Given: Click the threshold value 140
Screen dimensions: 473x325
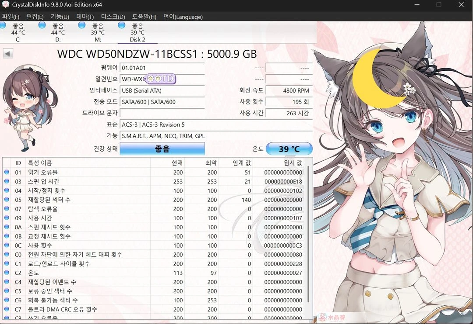Looking at the screenshot, I should (246, 200).
